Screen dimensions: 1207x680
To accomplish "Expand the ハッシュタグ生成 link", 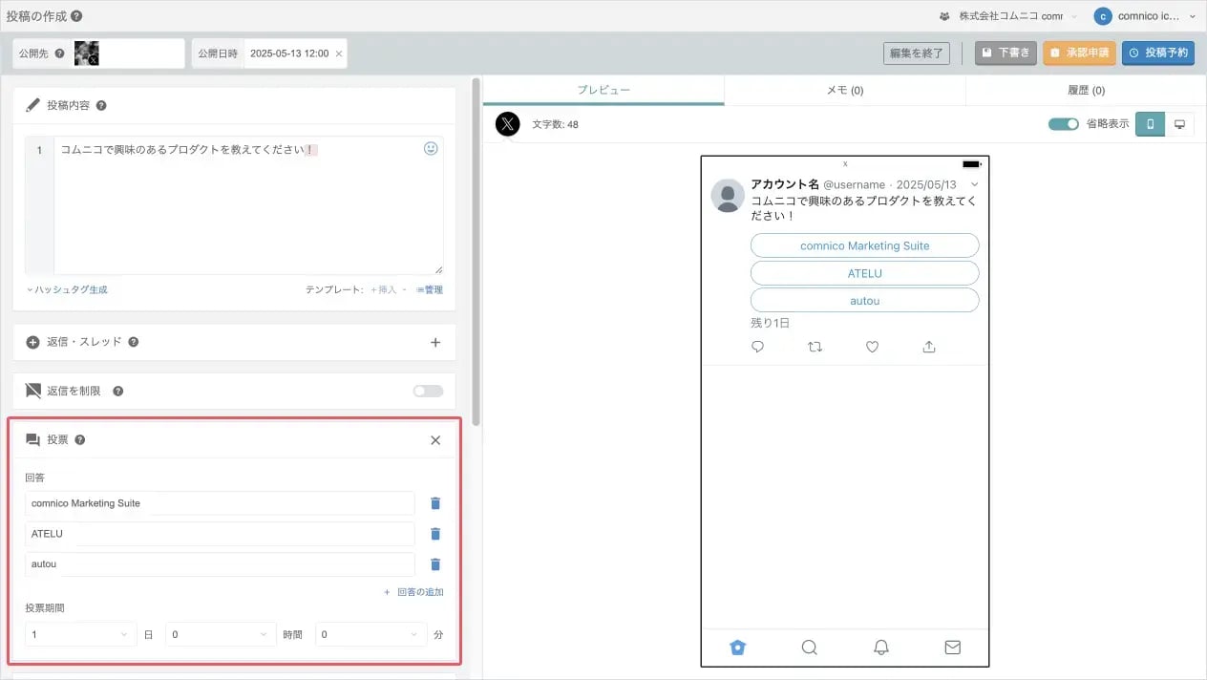I will (x=67, y=289).
